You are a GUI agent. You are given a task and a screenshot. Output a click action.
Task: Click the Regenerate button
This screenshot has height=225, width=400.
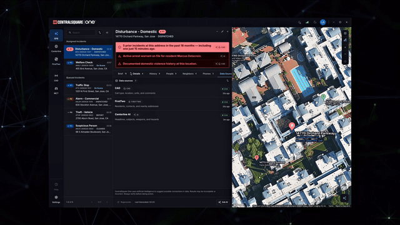coord(124,202)
